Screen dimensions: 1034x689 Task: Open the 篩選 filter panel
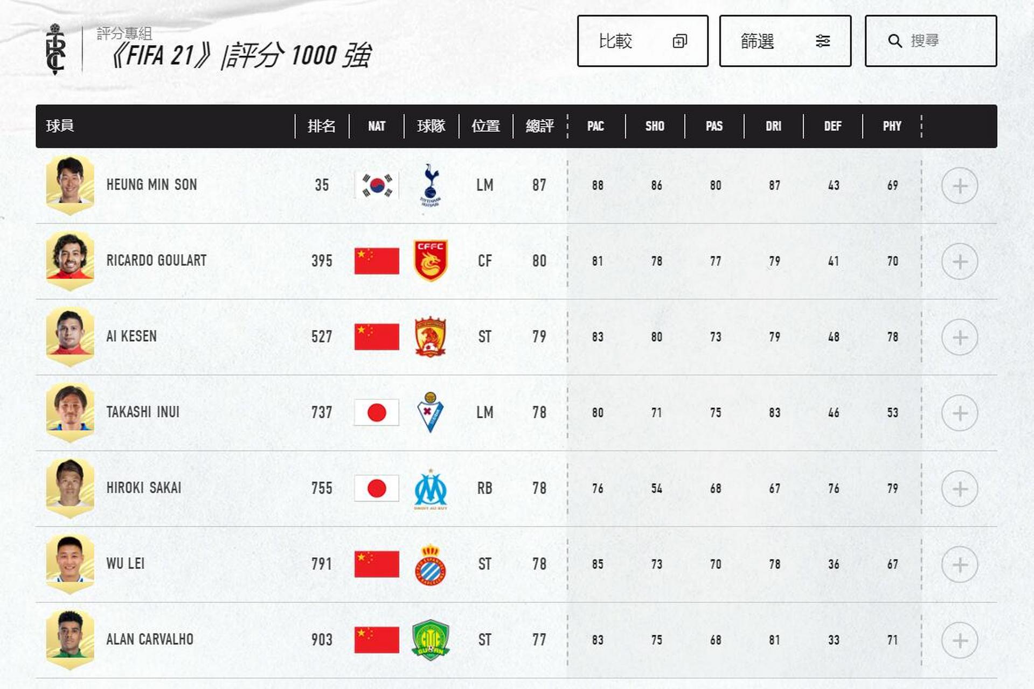click(785, 41)
